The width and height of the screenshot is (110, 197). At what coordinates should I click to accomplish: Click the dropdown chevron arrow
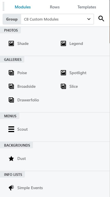[x=89, y=19]
